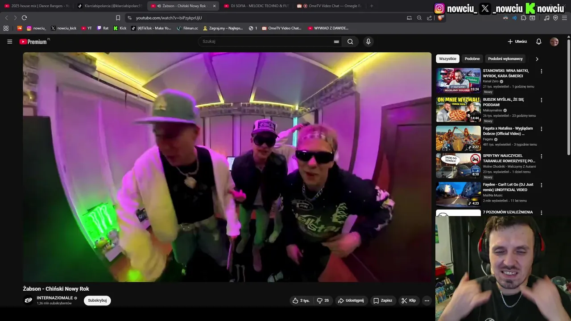Open the apps grid icon on bookmarks bar
The image size is (571, 321).
6,28
